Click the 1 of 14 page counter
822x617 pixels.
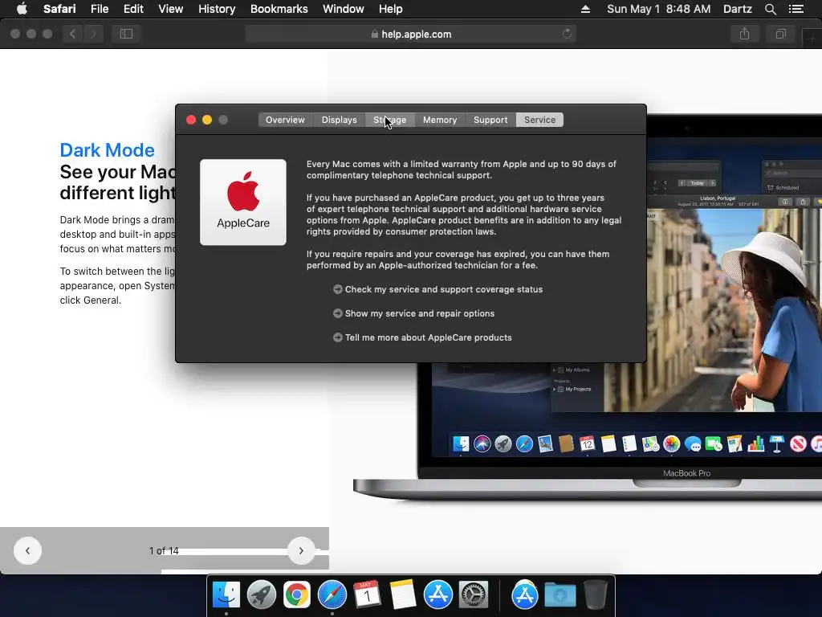[164, 551]
